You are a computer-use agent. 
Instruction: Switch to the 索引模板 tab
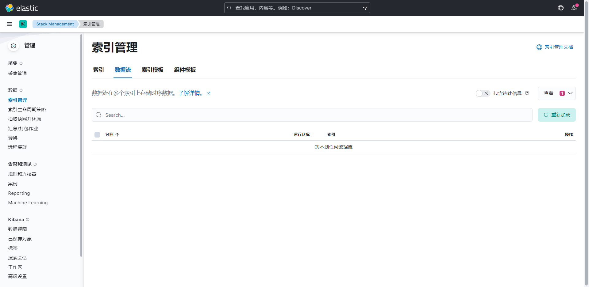152,70
